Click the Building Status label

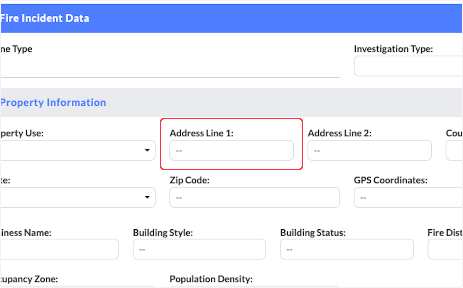pyautogui.click(x=313, y=233)
